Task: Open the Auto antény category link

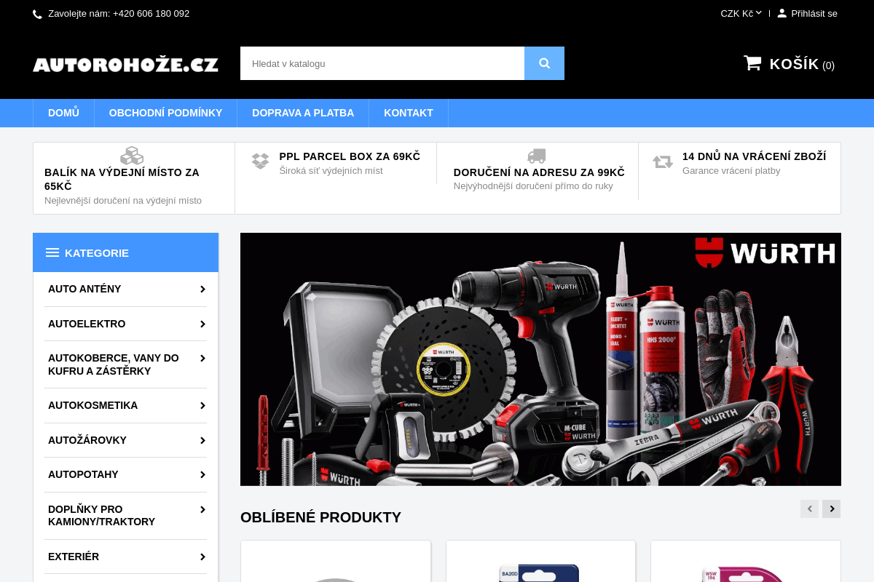Action: click(x=84, y=289)
